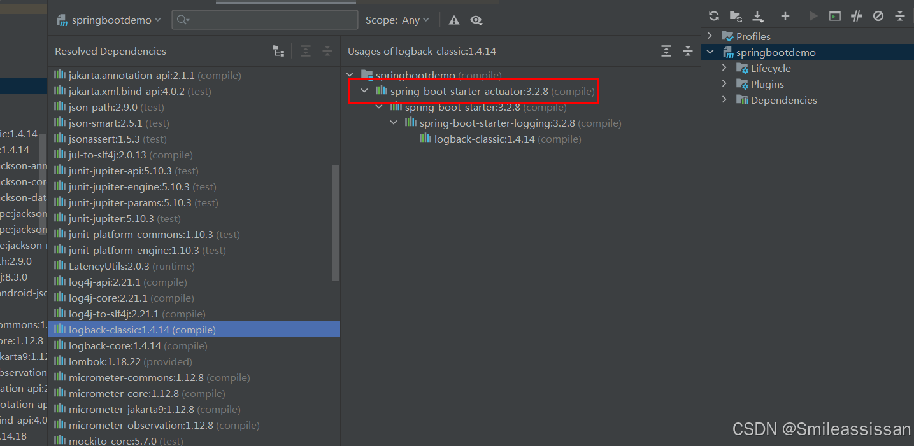Focus the dependency search field
This screenshot has height=446, width=914.
pyautogui.click(x=265, y=20)
